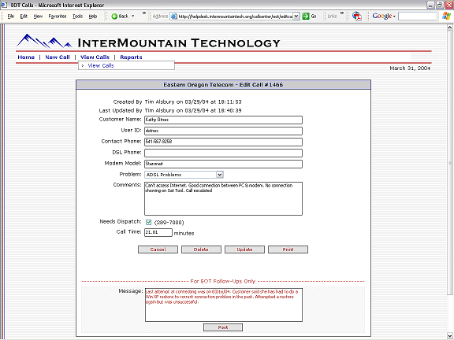Image resolution: width=454 pixels, height=340 pixels.
Task: Open the File menu
Action: (11, 17)
